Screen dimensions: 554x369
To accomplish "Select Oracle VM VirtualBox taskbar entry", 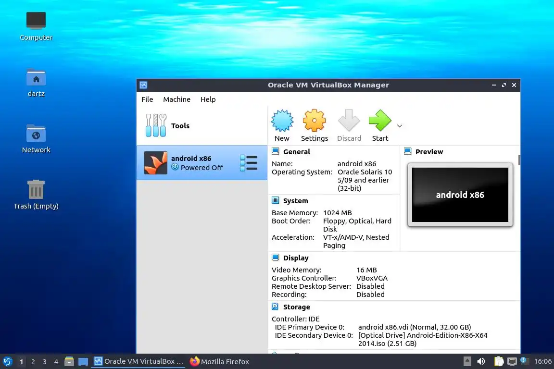I will click(138, 361).
